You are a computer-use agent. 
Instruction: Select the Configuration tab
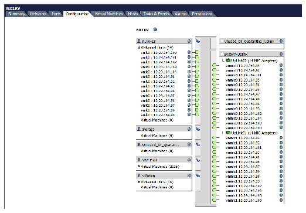click(77, 14)
